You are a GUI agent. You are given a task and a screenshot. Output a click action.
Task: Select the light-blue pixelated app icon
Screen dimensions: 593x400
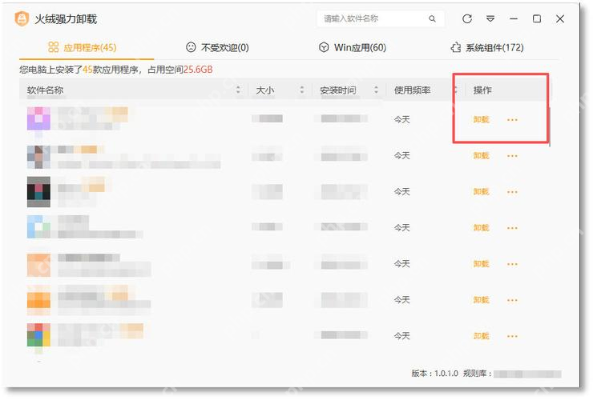38,227
